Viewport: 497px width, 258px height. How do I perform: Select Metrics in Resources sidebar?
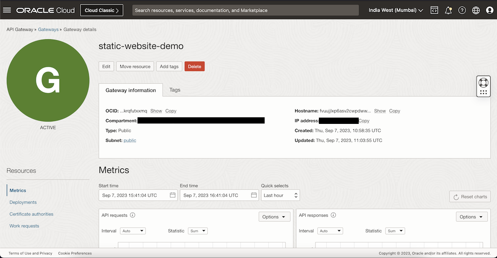click(x=18, y=190)
